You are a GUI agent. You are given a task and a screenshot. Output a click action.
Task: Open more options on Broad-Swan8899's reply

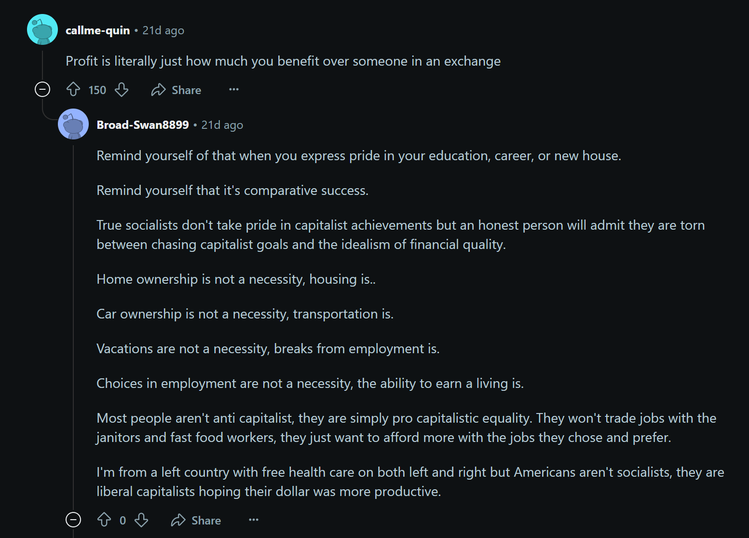point(254,520)
